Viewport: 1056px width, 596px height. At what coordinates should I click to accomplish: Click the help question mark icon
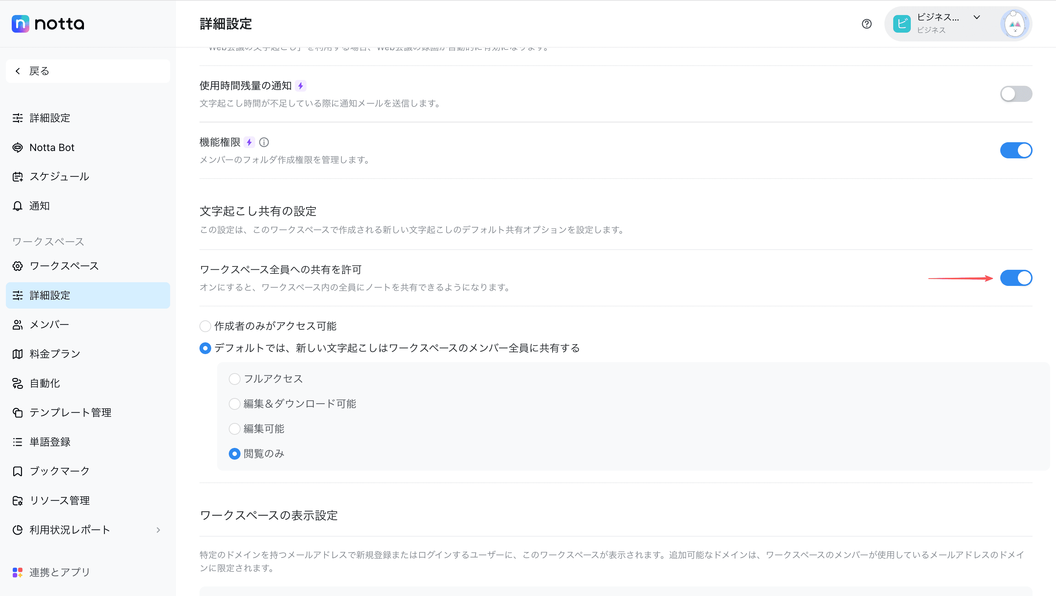tap(866, 24)
